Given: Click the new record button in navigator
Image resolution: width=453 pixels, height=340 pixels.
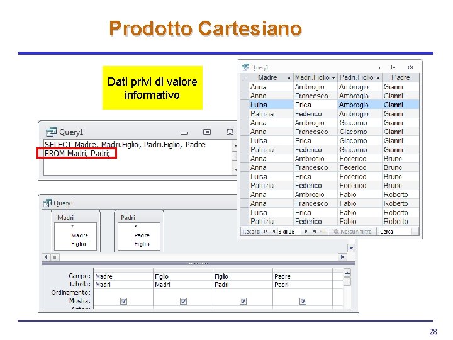Looking at the screenshot, I should [x=322, y=231].
